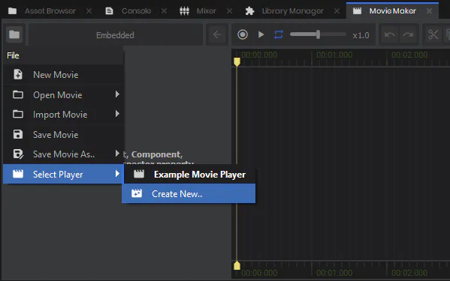
Task: Click the top yellow playhead marker
Action: 237,61
